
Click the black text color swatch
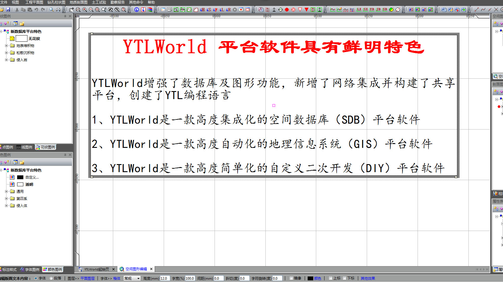[x=310, y=278]
